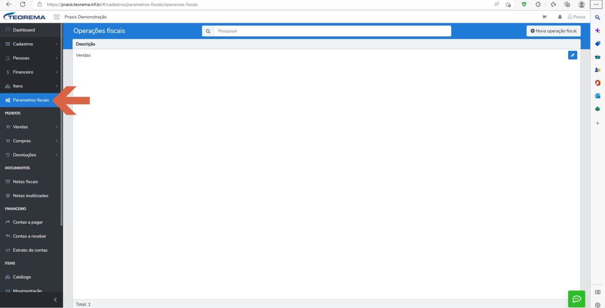
Task: Open browser profile avatar
Action: tap(582, 4)
